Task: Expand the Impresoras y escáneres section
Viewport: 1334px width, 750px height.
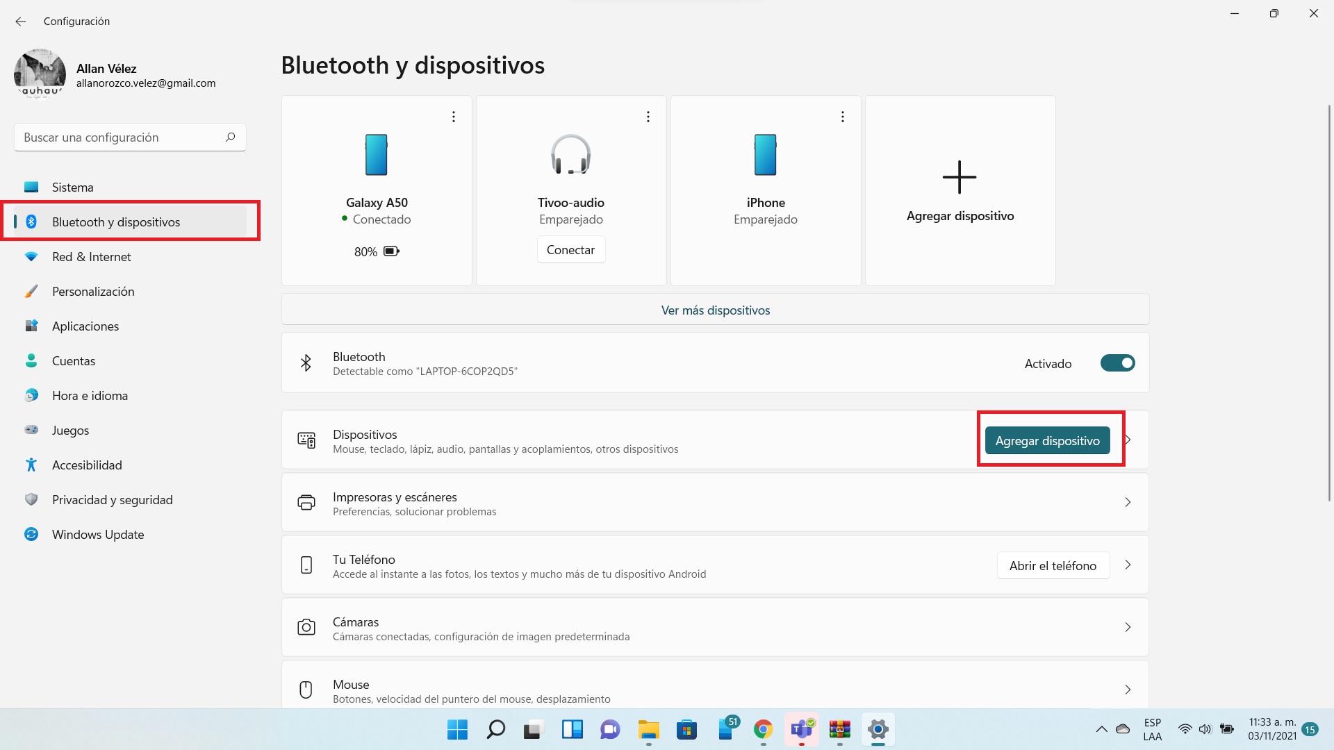Action: [1127, 502]
